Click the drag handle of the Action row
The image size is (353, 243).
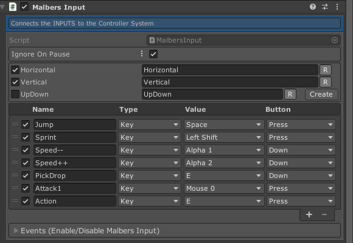[x=15, y=200]
